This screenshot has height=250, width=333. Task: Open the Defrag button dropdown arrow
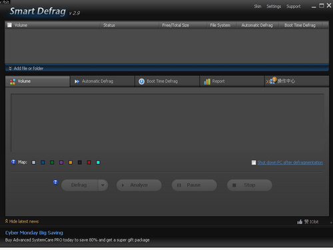tap(103, 185)
